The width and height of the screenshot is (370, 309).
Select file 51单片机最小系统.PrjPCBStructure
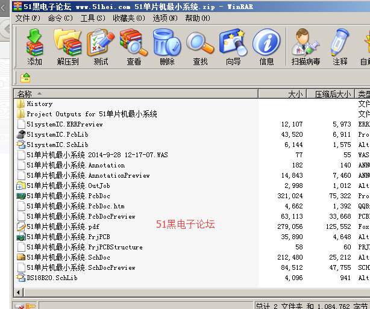[x=84, y=247]
